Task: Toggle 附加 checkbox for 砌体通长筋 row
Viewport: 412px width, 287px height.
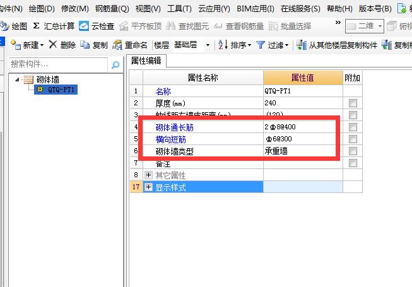Action: tap(353, 127)
